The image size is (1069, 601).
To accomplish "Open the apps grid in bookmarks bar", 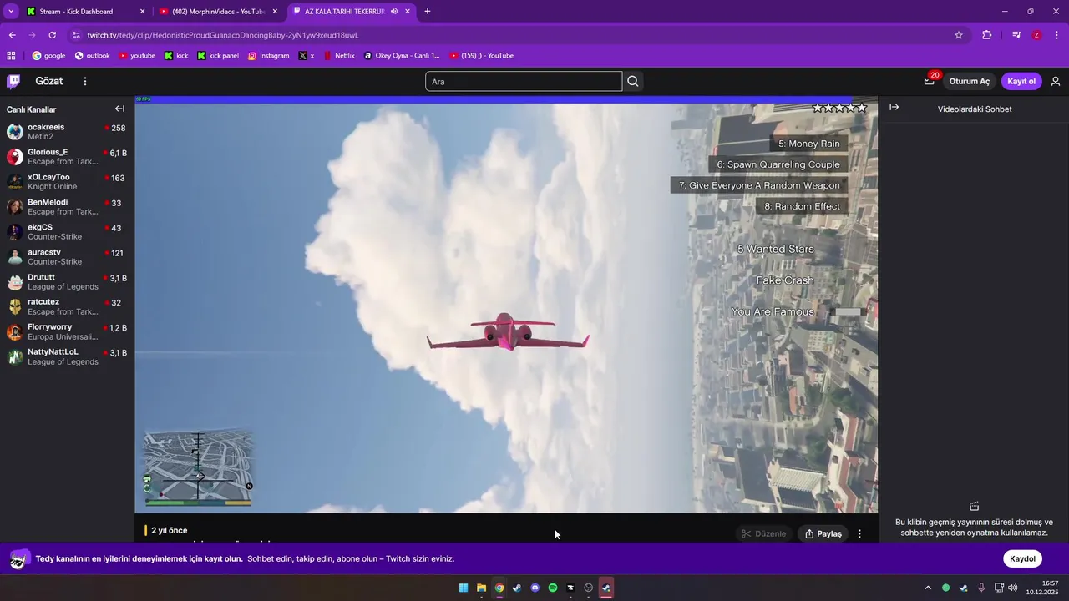I will (x=11, y=56).
